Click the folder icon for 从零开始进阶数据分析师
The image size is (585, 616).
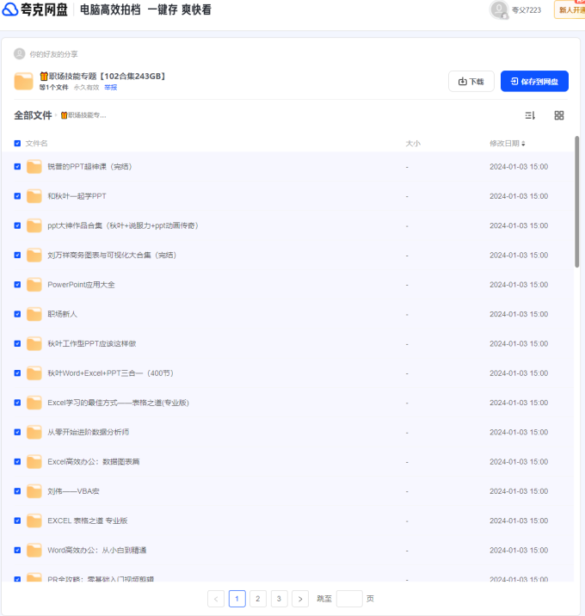click(34, 432)
